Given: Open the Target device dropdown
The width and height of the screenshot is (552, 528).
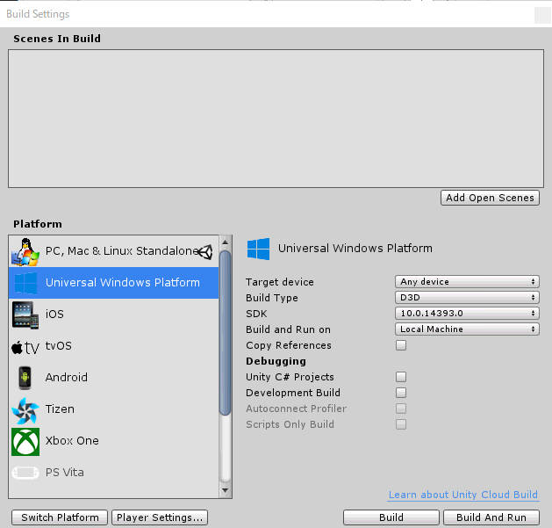Looking at the screenshot, I should pos(467,282).
